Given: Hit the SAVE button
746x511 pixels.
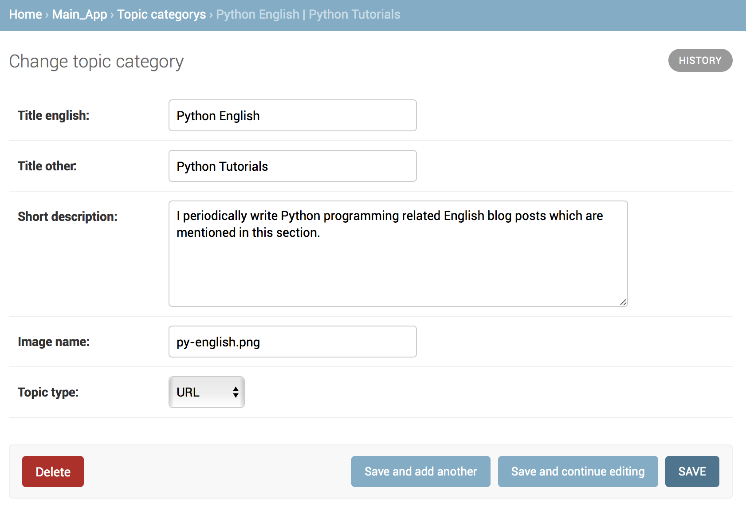Looking at the screenshot, I should (692, 472).
